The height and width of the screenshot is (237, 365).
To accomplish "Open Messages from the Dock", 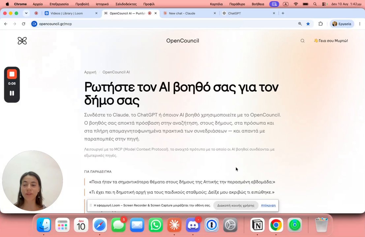I will tap(118, 225).
